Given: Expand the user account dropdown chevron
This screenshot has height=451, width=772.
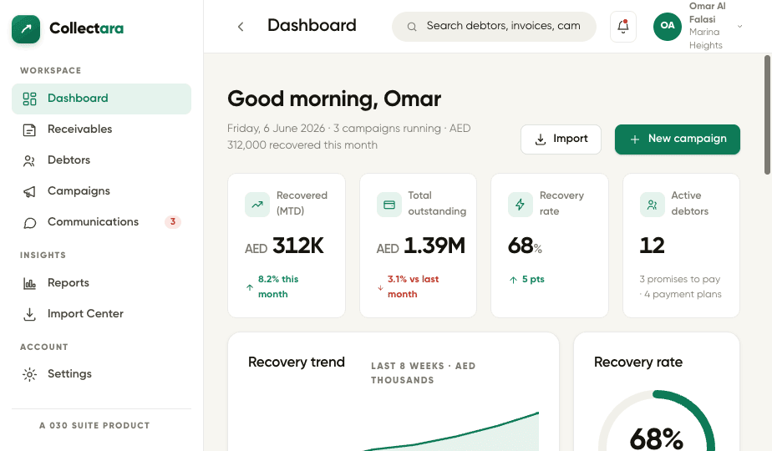Looking at the screenshot, I should coord(739,26).
